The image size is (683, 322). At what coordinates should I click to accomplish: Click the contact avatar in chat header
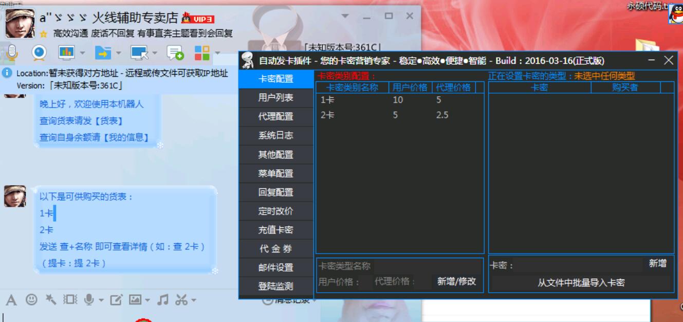[20, 23]
